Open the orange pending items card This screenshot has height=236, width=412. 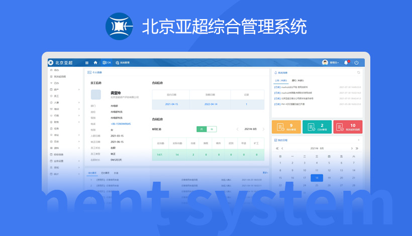286,127
